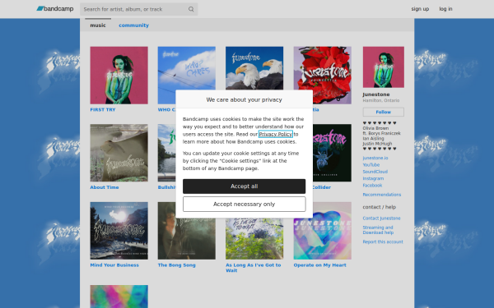Click The Bong Song title link

(176, 265)
